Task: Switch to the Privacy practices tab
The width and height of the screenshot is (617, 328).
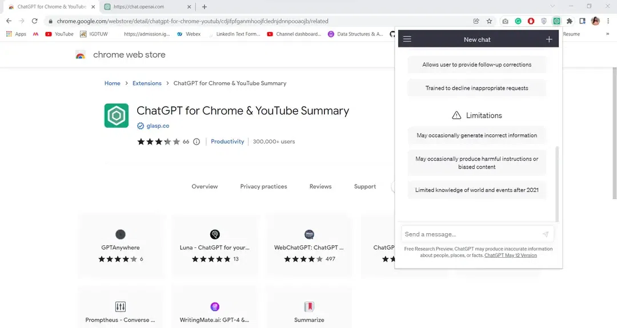Action: [263, 187]
